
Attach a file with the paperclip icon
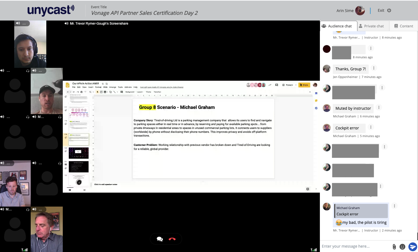(x=394, y=247)
